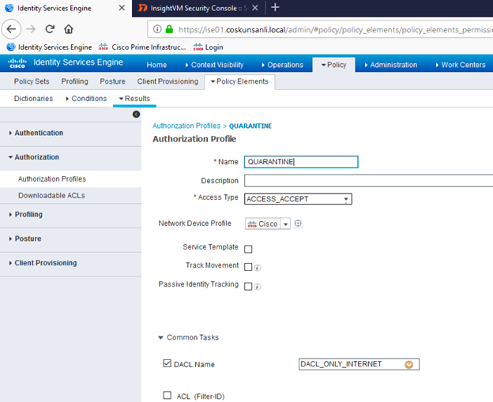Image resolution: width=493 pixels, height=402 pixels.
Task: Click the browser forward arrow button
Action: tap(31, 29)
